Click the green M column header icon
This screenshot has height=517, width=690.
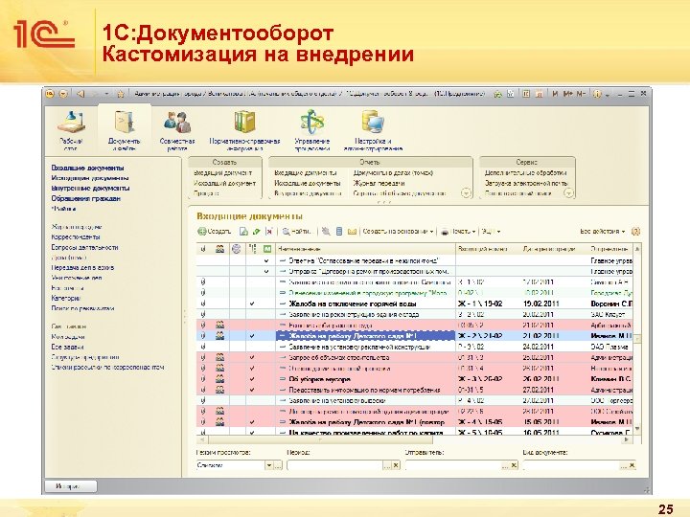tap(267, 249)
